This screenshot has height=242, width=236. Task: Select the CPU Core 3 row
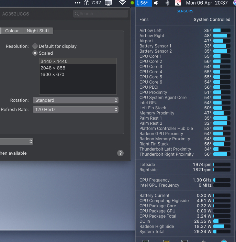click(185, 67)
